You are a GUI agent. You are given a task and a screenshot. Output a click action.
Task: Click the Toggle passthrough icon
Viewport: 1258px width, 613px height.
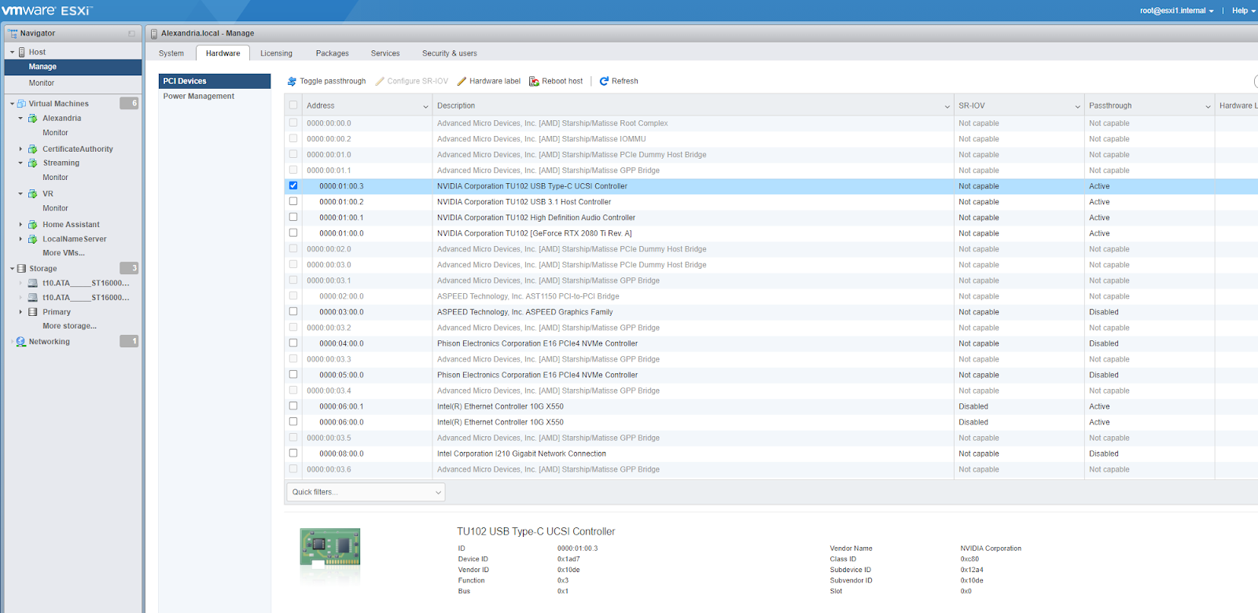click(292, 81)
